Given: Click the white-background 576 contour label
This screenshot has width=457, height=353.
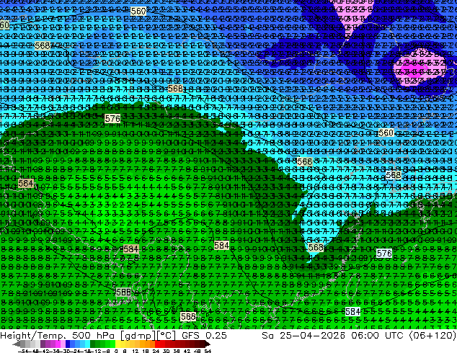Looking at the screenshot, I should pos(384,254).
